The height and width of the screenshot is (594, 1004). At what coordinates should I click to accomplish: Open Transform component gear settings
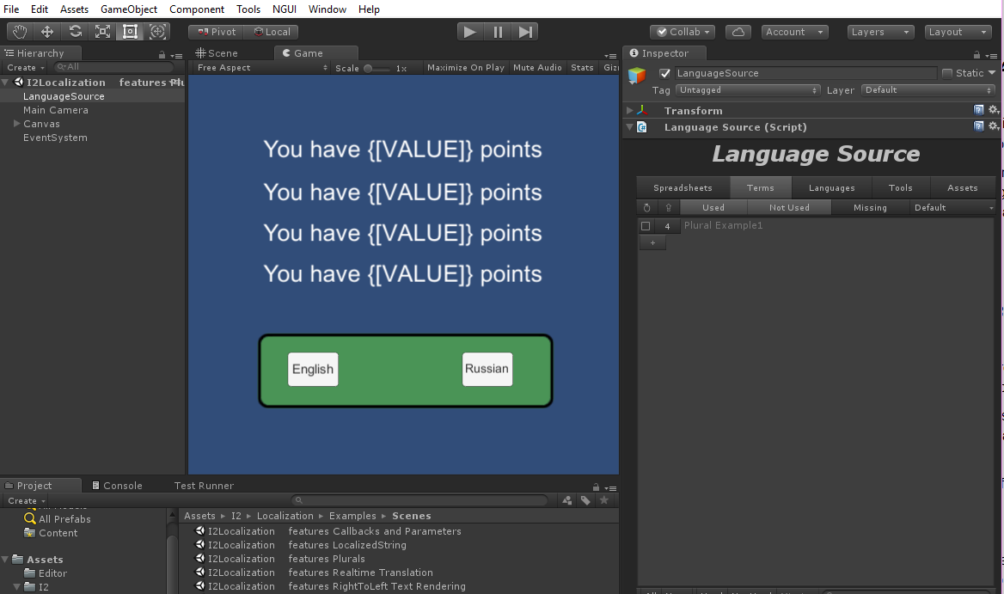coord(994,110)
